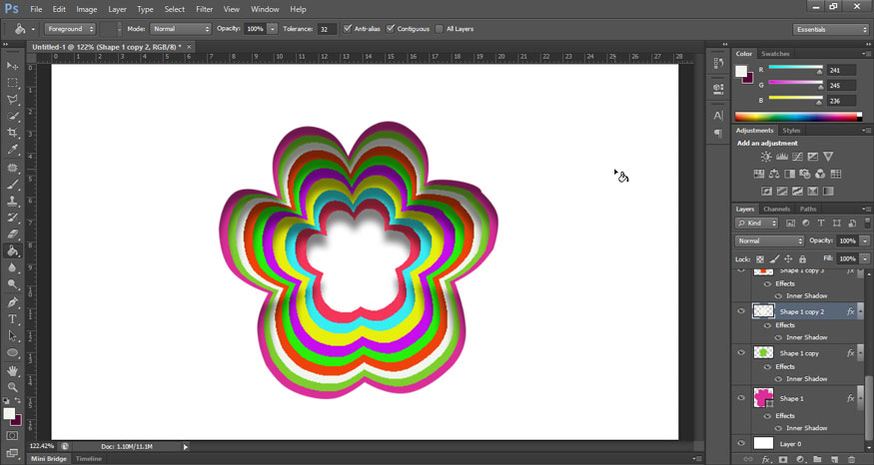Select the Eyedropper tool

tap(13, 150)
